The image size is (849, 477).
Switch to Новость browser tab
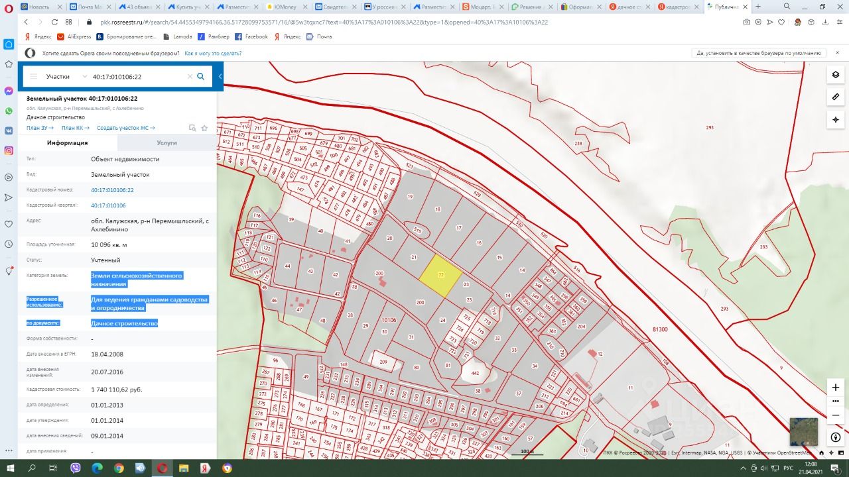[40, 7]
